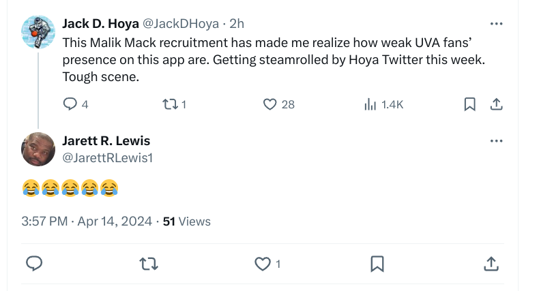The image size is (539, 291).
Task: Open Jarett R. Lewis's avatar
Action: [38, 149]
